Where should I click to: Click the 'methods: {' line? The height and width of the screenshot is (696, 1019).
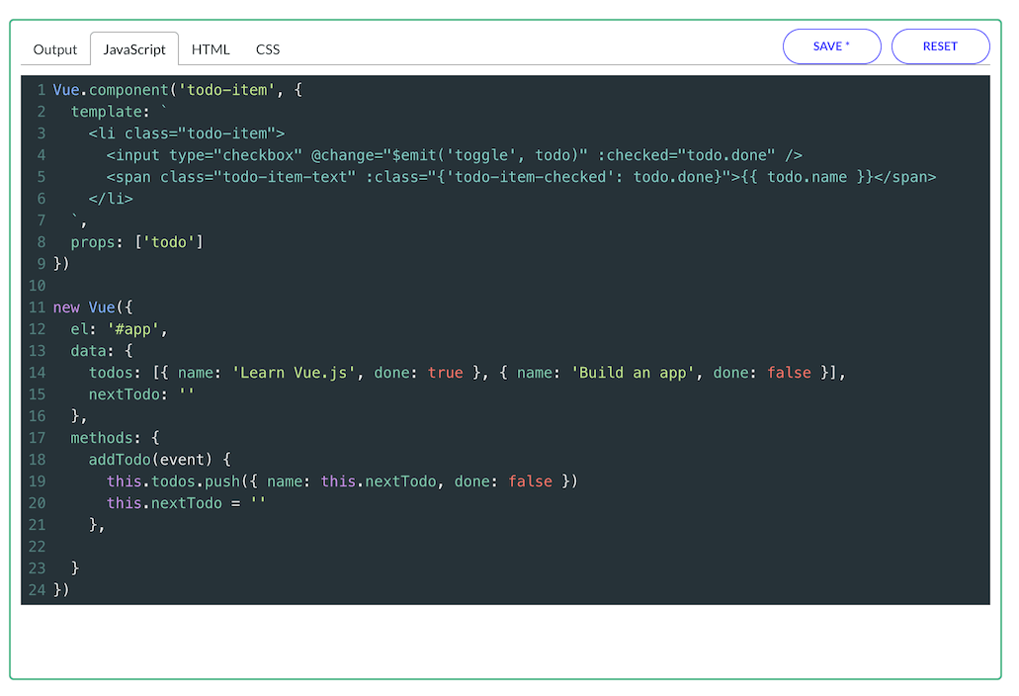coord(115,438)
